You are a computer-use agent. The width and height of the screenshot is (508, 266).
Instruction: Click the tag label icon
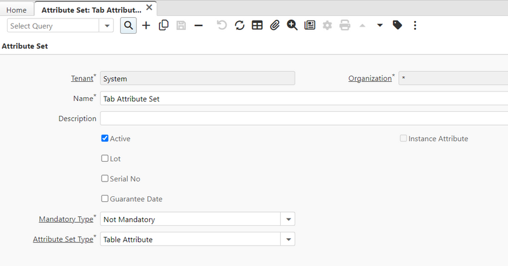click(x=398, y=25)
